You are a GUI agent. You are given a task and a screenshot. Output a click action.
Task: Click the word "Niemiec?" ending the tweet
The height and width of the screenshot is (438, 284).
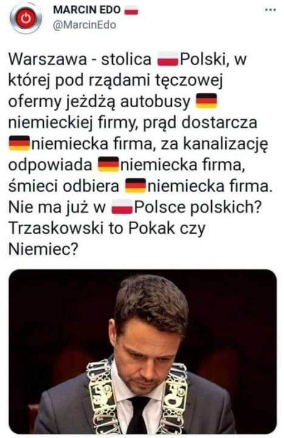[x=42, y=249]
